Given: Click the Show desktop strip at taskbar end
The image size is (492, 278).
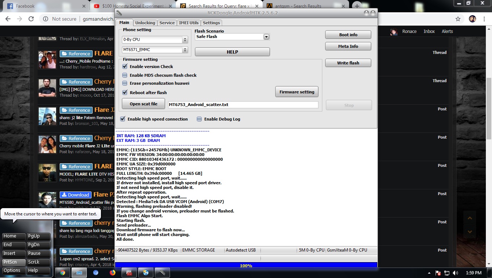Looking at the screenshot, I should click(489, 273).
